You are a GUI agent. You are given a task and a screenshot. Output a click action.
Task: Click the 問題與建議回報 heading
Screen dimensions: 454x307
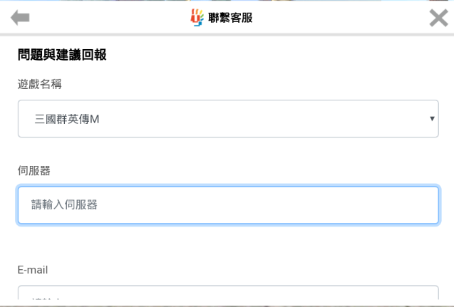[x=62, y=55]
